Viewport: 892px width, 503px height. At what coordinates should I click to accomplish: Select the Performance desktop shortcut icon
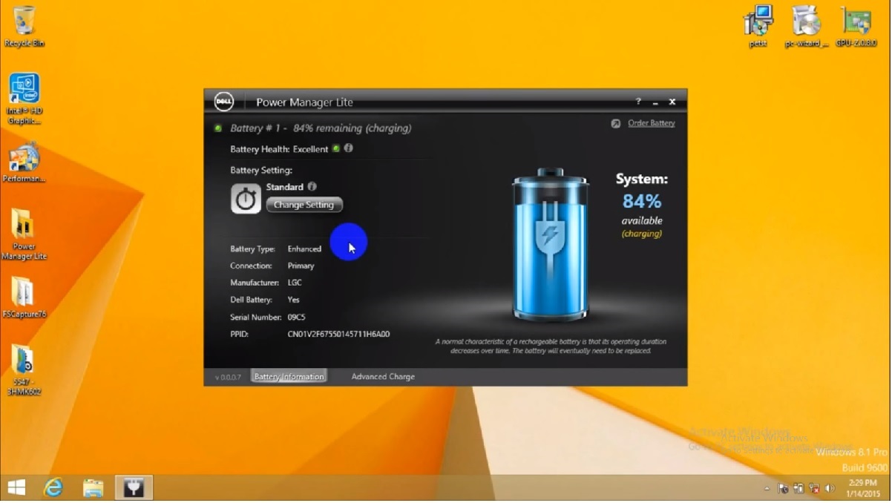click(24, 163)
